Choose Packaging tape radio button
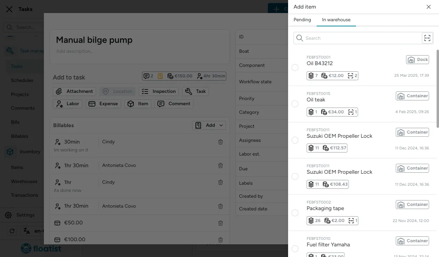 point(295,213)
